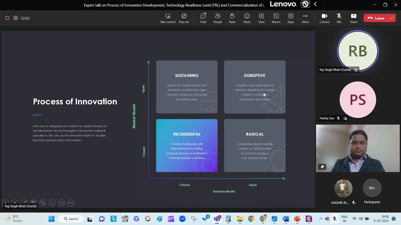Image resolution: width=401 pixels, height=225 pixels.
Task: Open the Apps panel
Action: click(291, 18)
